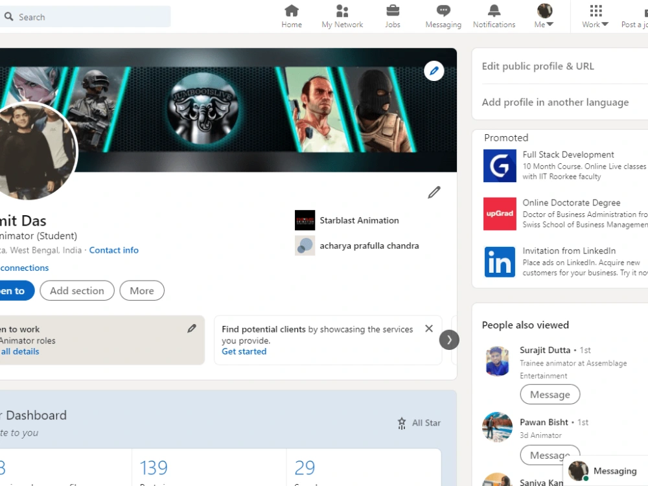Click the Add section button
Image resolution: width=648 pixels, height=486 pixels.
click(x=77, y=290)
